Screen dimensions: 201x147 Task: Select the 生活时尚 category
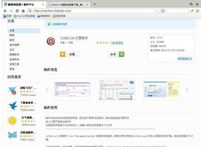tap(14, 59)
